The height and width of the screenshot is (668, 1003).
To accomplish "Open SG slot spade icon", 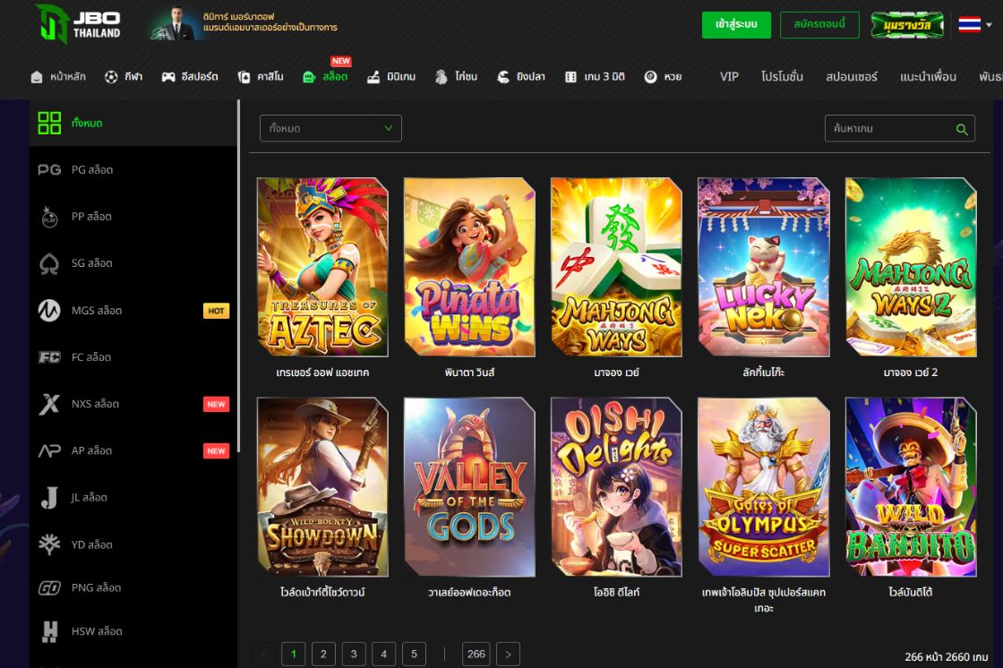I will [49, 263].
